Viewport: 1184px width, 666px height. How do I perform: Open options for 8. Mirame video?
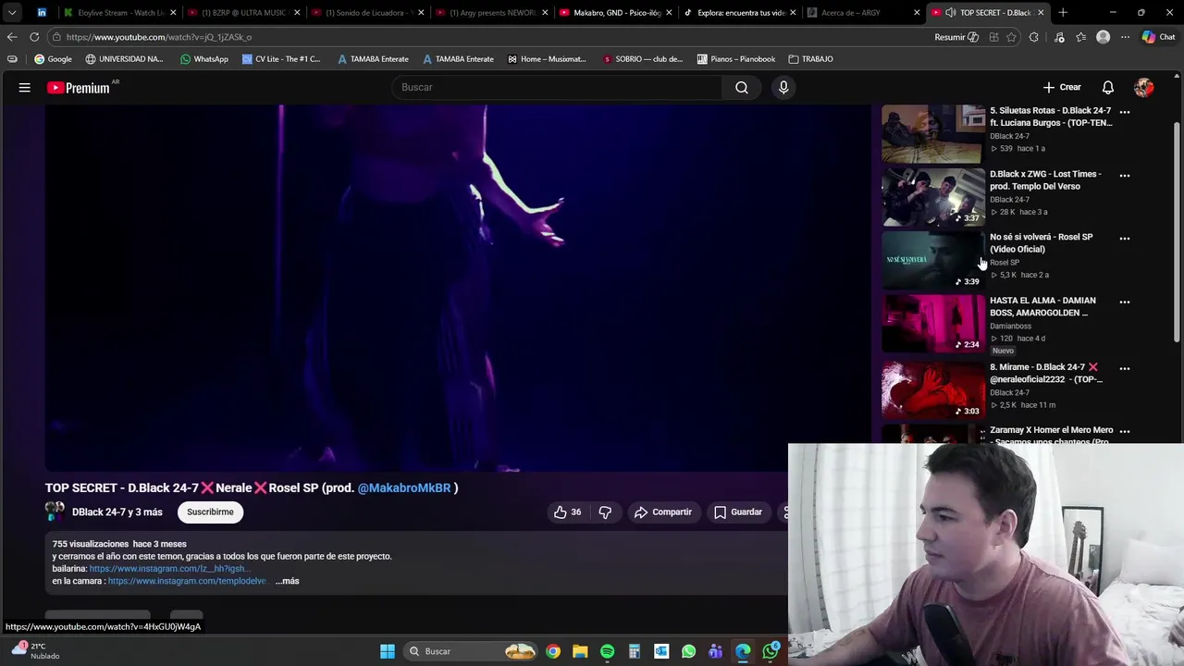point(1125,368)
